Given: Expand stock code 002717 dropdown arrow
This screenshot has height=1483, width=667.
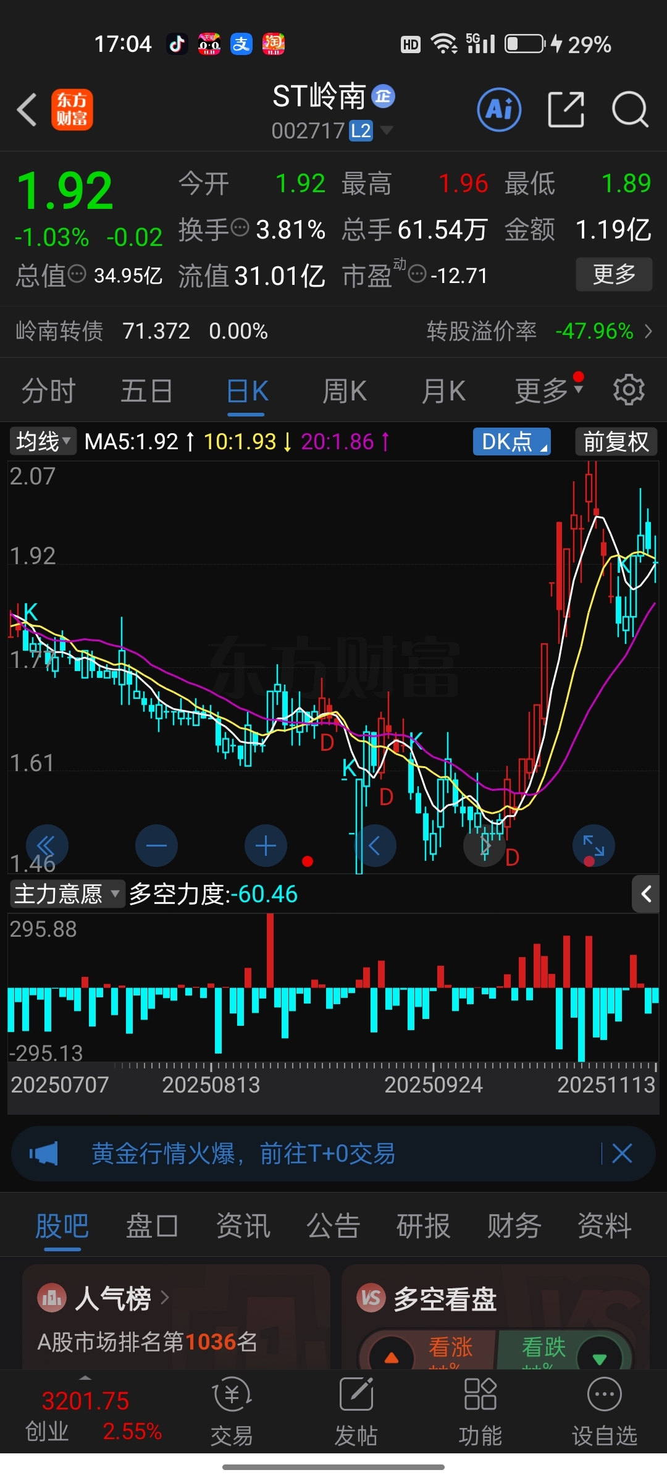Looking at the screenshot, I should 387,130.
